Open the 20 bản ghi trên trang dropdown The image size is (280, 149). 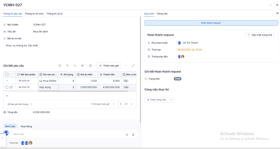19,104
